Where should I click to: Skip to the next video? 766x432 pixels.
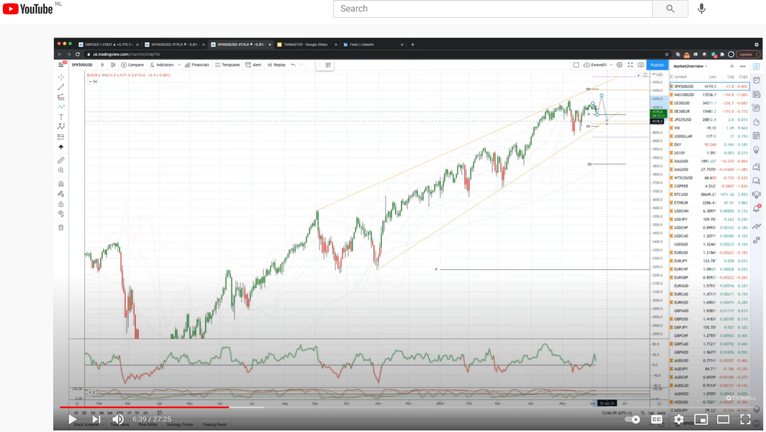pyautogui.click(x=96, y=419)
